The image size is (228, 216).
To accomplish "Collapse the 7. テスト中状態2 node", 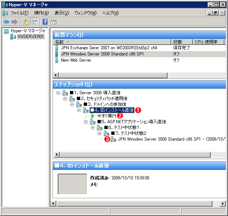I will 99,133.
